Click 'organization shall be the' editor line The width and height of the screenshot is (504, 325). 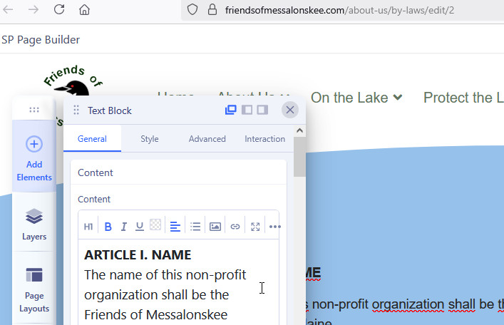tap(157, 295)
